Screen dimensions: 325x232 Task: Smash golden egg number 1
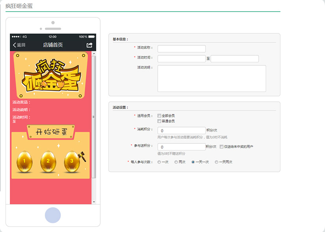pyautogui.click(x=24, y=162)
